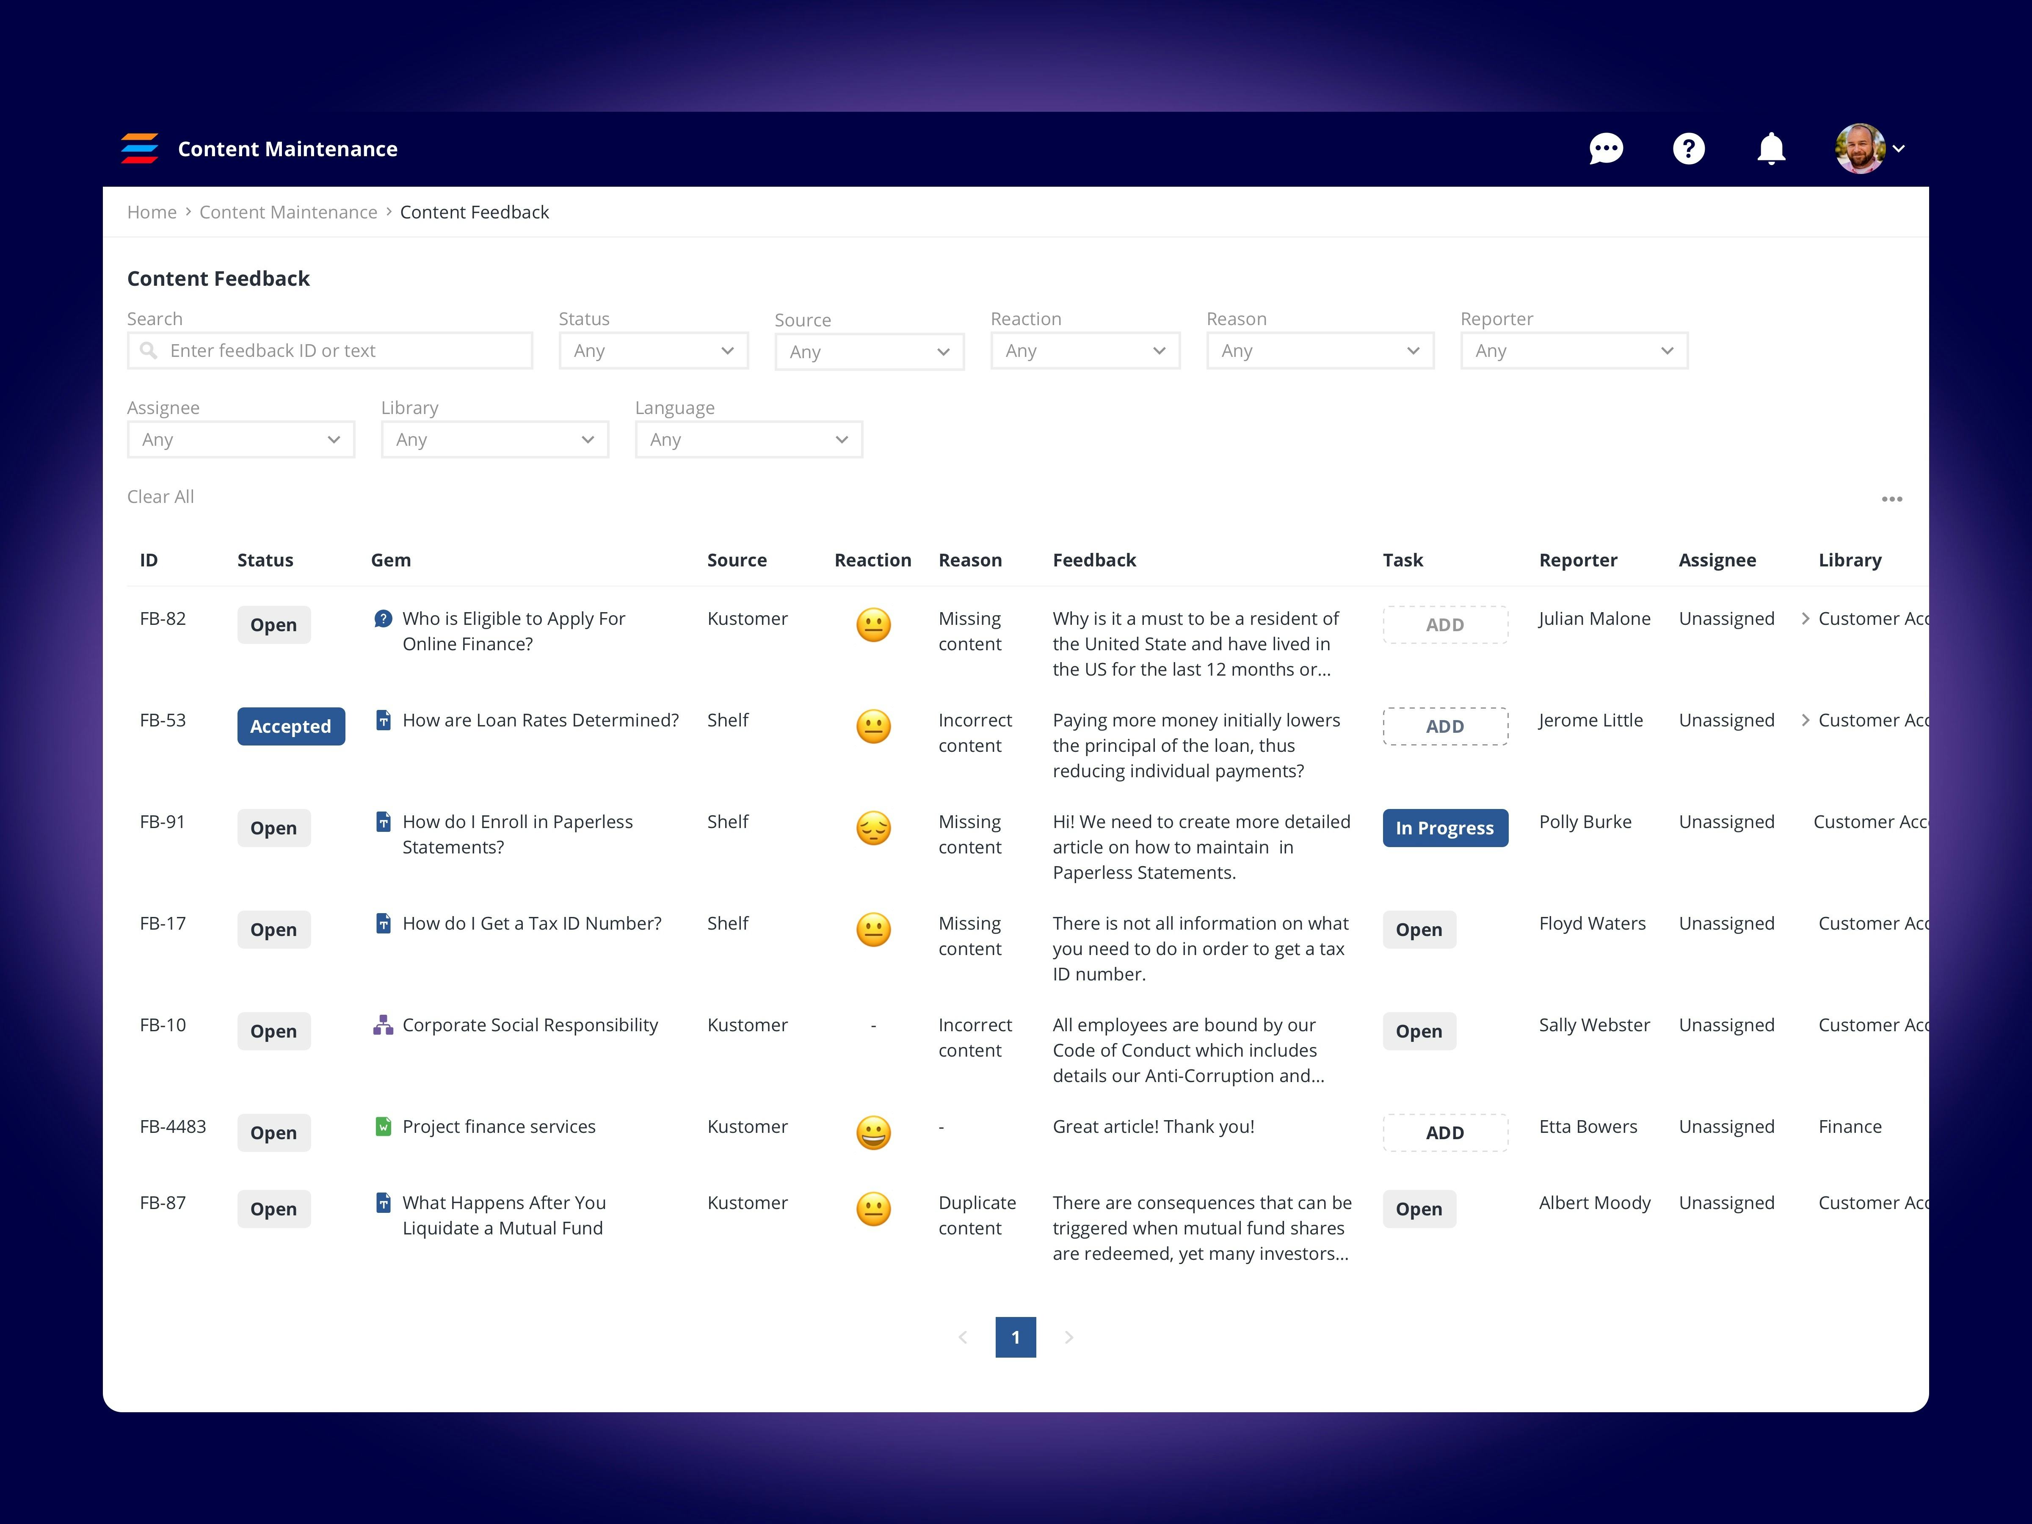Viewport: 2032px width, 1524px height.
Task: Click the help question mark icon
Action: click(1688, 149)
